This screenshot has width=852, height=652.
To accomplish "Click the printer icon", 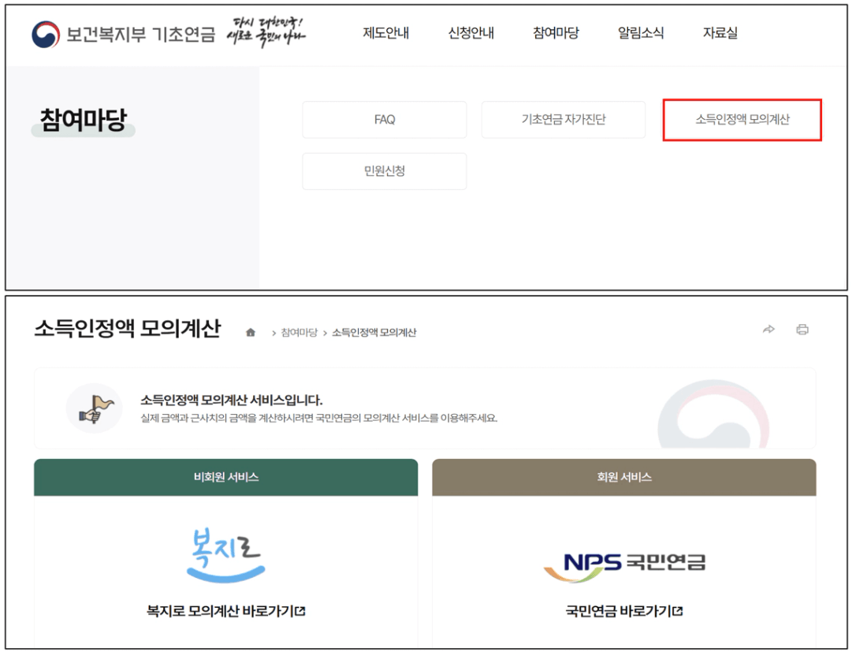I will click(802, 330).
